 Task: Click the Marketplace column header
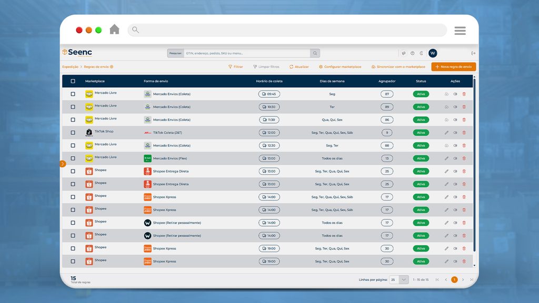[95, 81]
